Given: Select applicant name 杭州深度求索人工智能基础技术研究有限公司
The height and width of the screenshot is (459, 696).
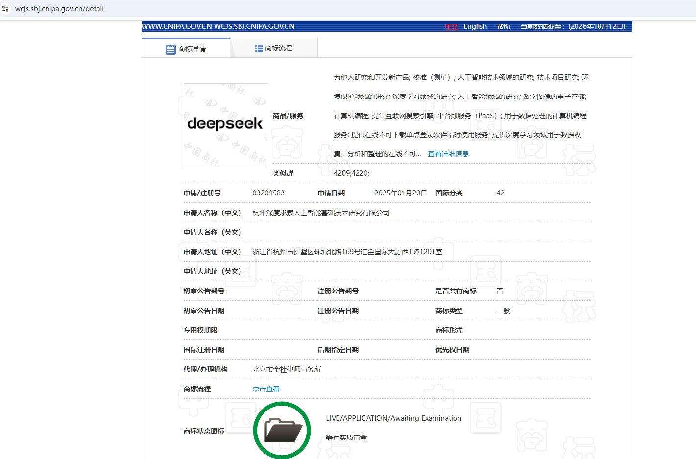Looking at the screenshot, I should coord(321,213).
